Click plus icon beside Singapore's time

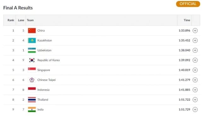click(x=195, y=70)
